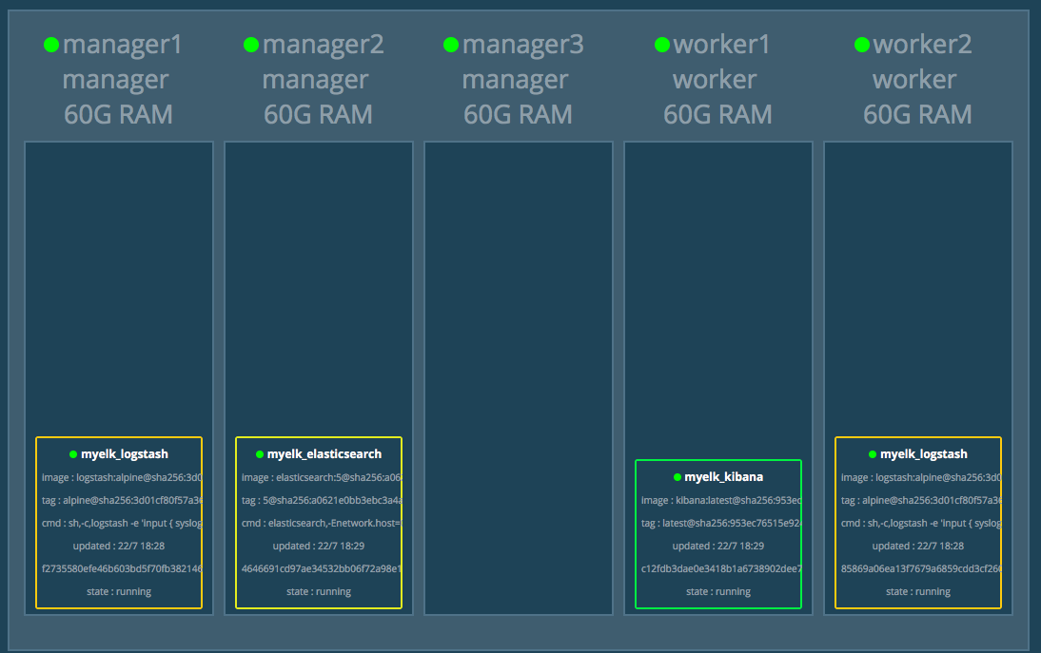Click the green status dot beside manager3

(451, 45)
